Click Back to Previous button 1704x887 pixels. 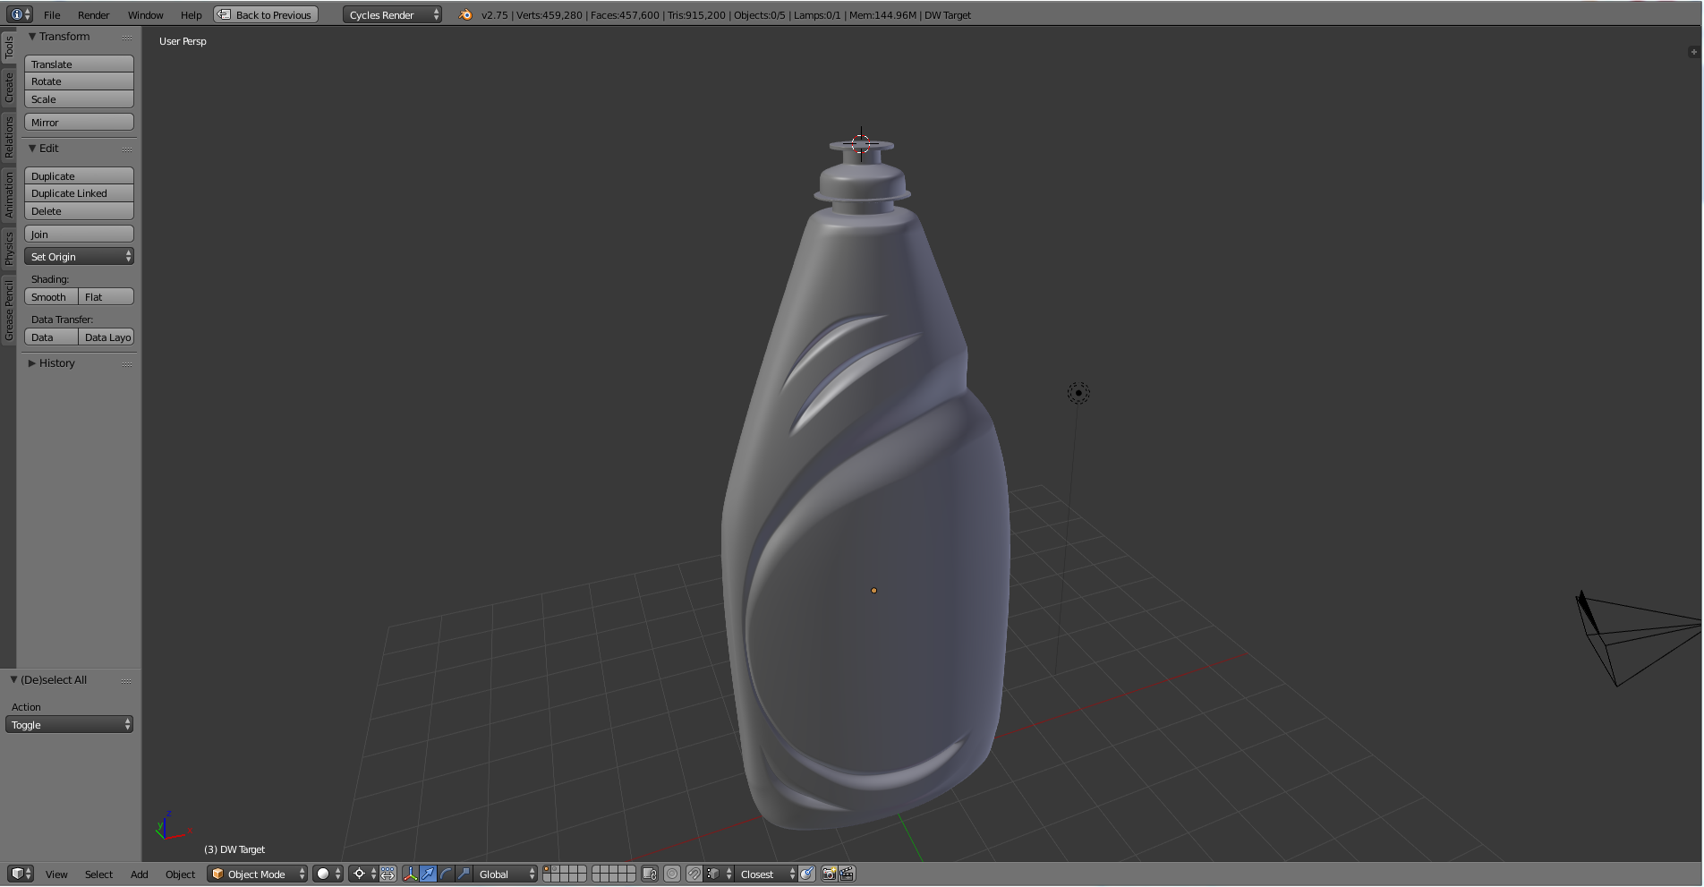(266, 15)
